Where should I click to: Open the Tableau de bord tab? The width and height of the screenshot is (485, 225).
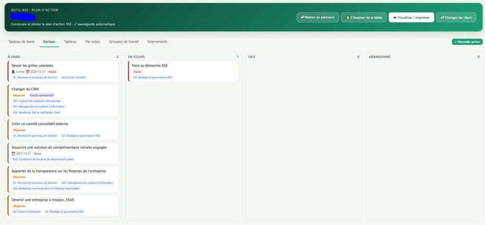pyautogui.click(x=21, y=42)
